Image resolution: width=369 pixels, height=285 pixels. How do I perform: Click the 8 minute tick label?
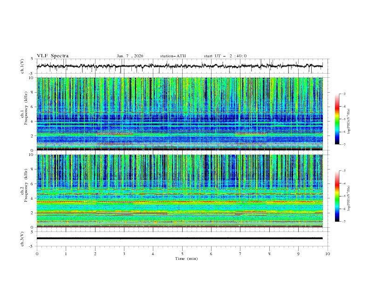point(269,254)
